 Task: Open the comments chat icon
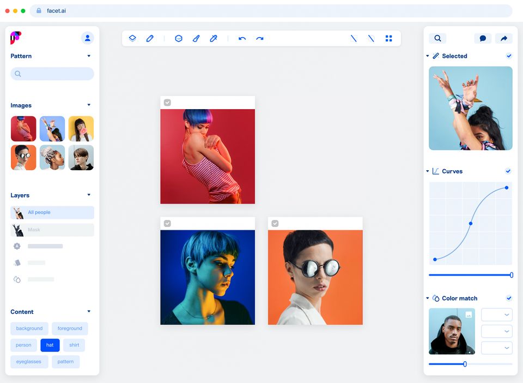click(483, 38)
